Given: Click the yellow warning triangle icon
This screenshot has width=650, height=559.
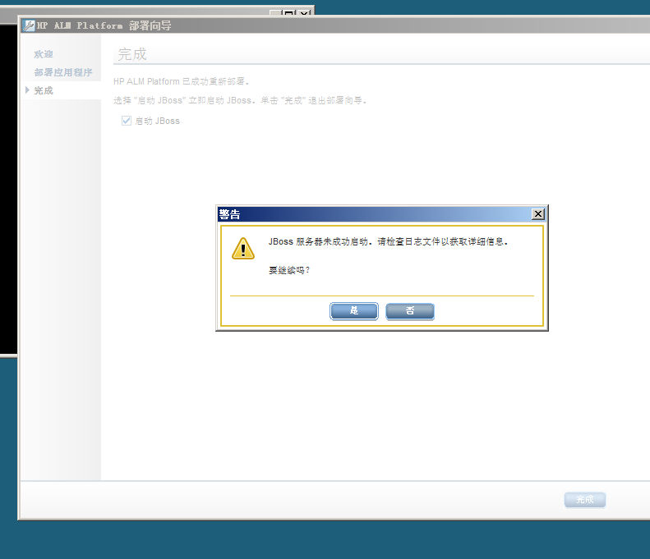Looking at the screenshot, I should coord(243,249).
